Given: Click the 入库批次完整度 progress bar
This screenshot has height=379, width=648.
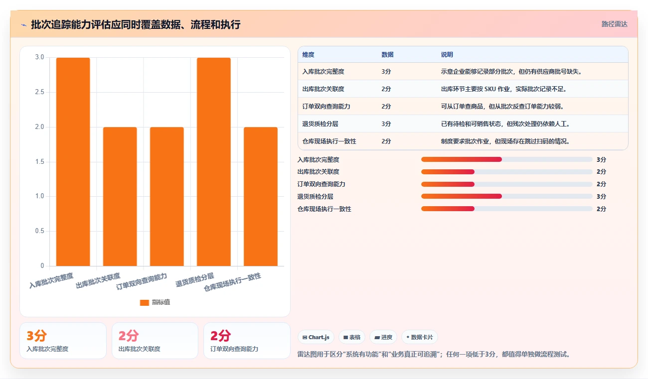Looking at the screenshot, I should pyautogui.click(x=506, y=159).
